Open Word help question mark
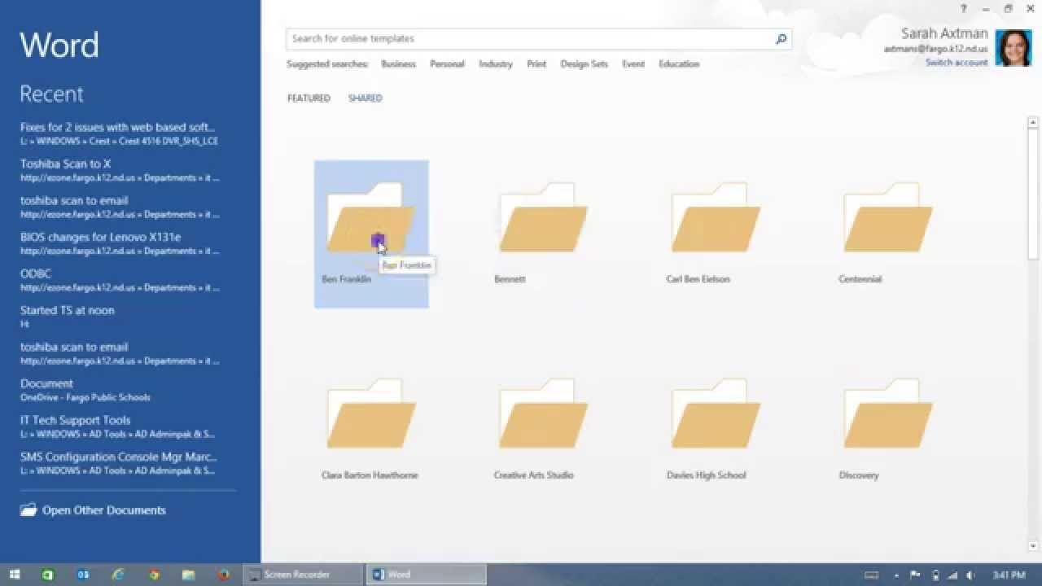Screen dimensions: 1042x586 (964, 8)
